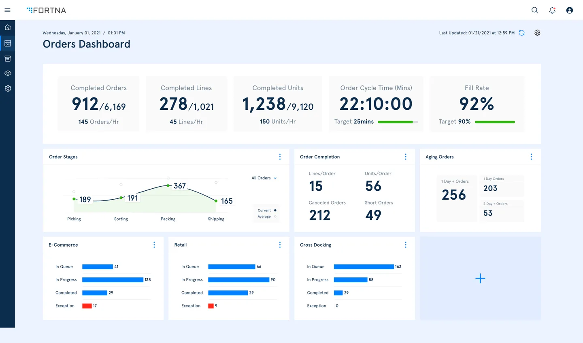
Task: Click the plus button to add a widget
Action: [x=480, y=278]
